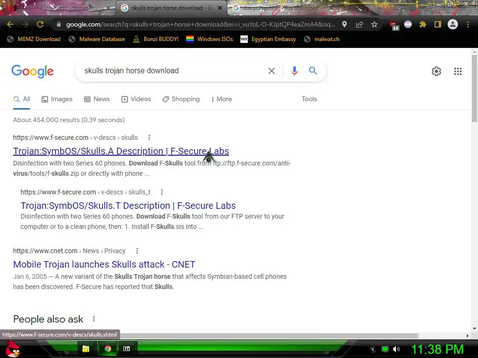Viewport: 478px width, 358px height.
Task: Switch to the Images tab
Action: (57, 99)
